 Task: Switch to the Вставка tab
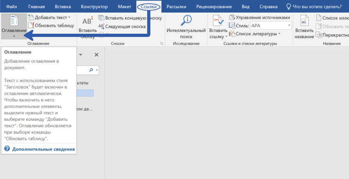coord(63,7)
